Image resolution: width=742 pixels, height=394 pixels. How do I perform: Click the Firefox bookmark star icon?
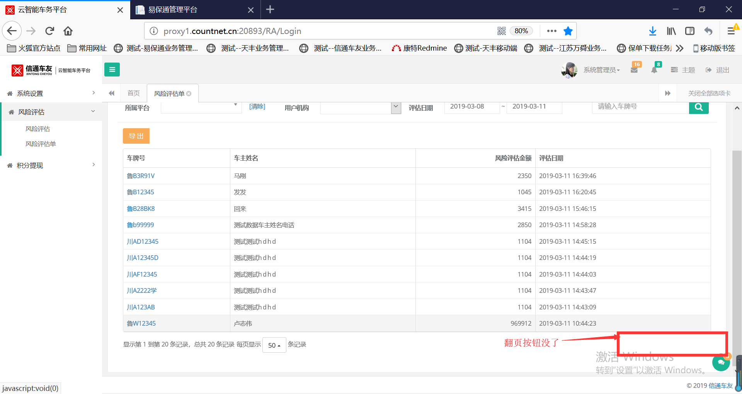pos(568,31)
